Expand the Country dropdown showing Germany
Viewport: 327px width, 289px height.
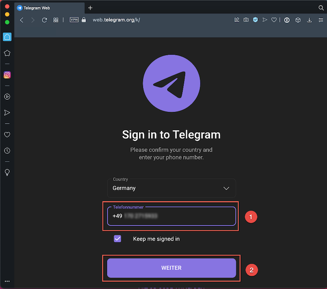[x=171, y=188]
